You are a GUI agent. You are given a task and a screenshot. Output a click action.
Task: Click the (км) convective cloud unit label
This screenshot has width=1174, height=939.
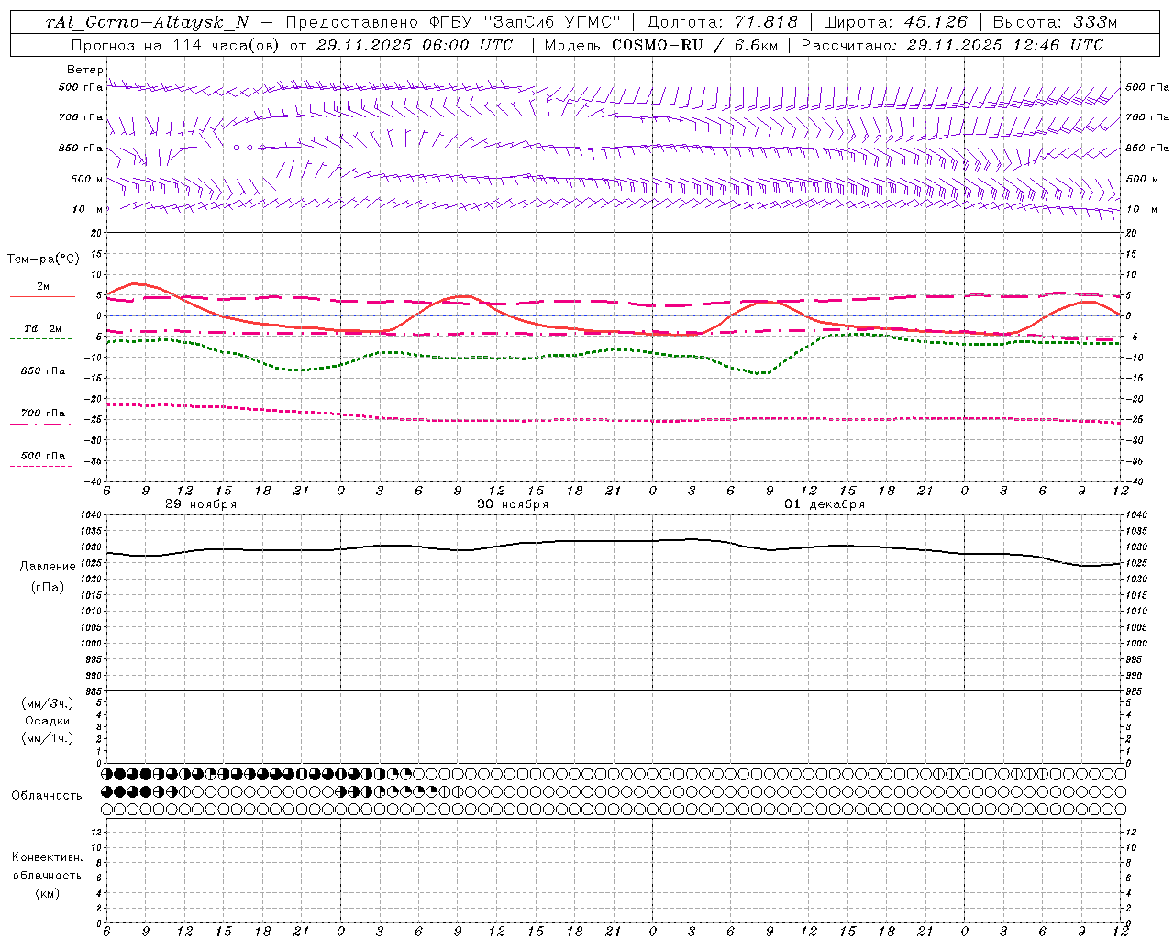(x=47, y=893)
